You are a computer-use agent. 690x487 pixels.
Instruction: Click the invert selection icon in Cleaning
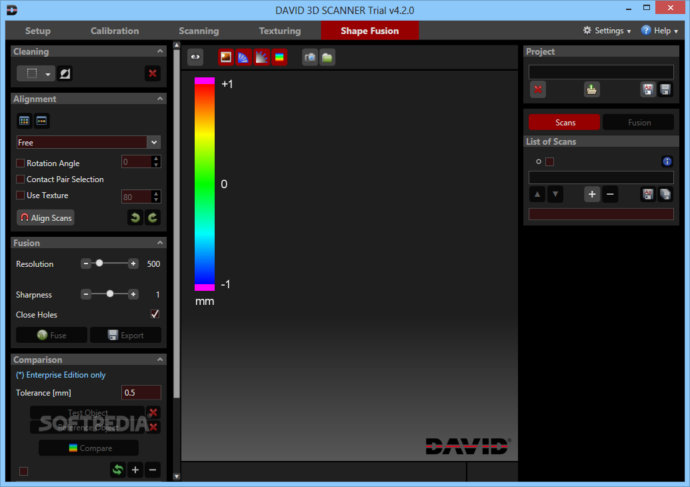click(65, 73)
